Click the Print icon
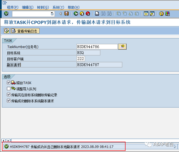Viewport: 179px width, 152px height. [97, 14]
